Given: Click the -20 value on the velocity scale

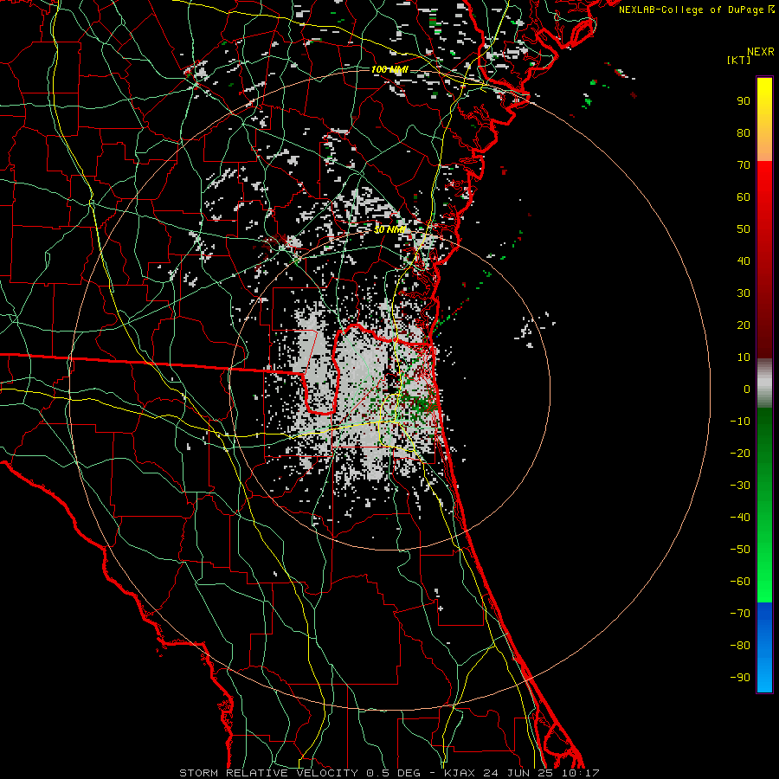Looking at the screenshot, I should tap(740, 453).
